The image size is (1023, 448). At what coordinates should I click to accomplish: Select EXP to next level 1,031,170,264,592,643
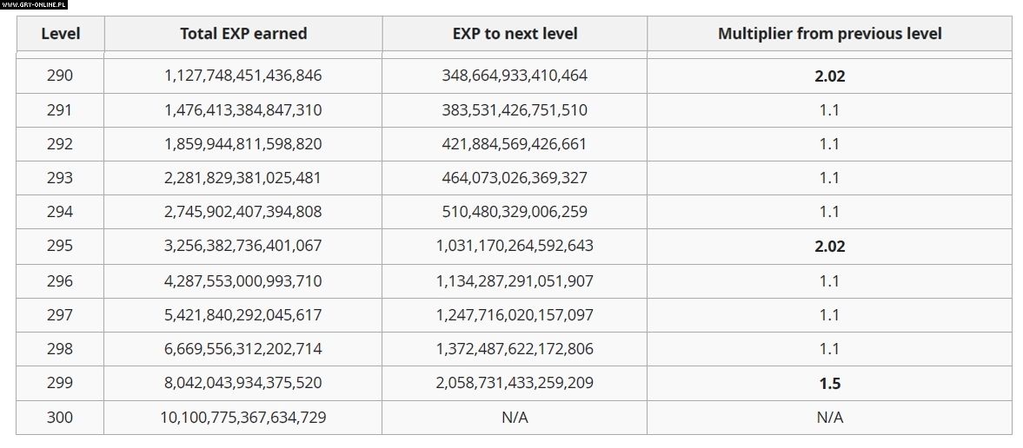[515, 246]
